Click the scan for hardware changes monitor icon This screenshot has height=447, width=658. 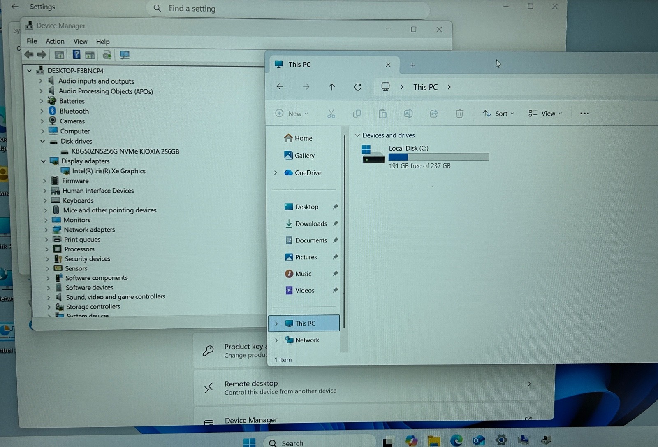pos(125,55)
